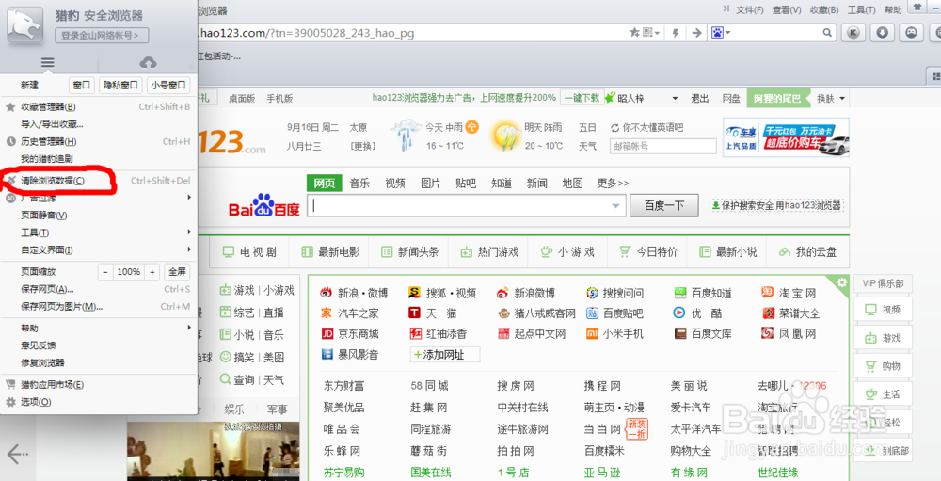Click the Baidu logo
This screenshot has height=481, width=941.
[264, 205]
